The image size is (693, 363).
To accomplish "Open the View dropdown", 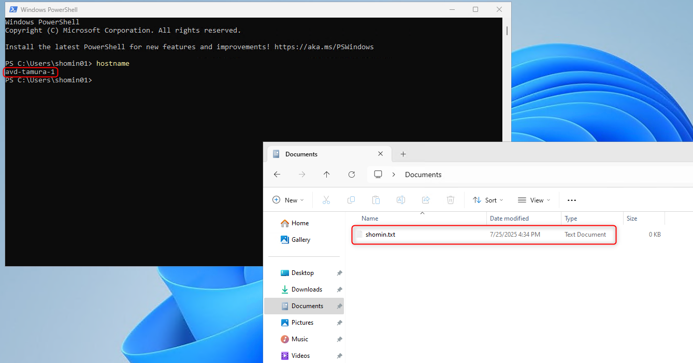I will coord(535,200).
